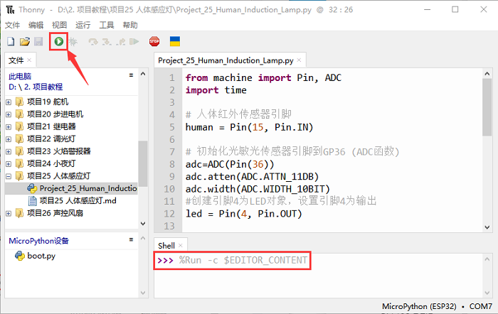Open the 运行 menu
498x314 pixels.
[83, 25]
